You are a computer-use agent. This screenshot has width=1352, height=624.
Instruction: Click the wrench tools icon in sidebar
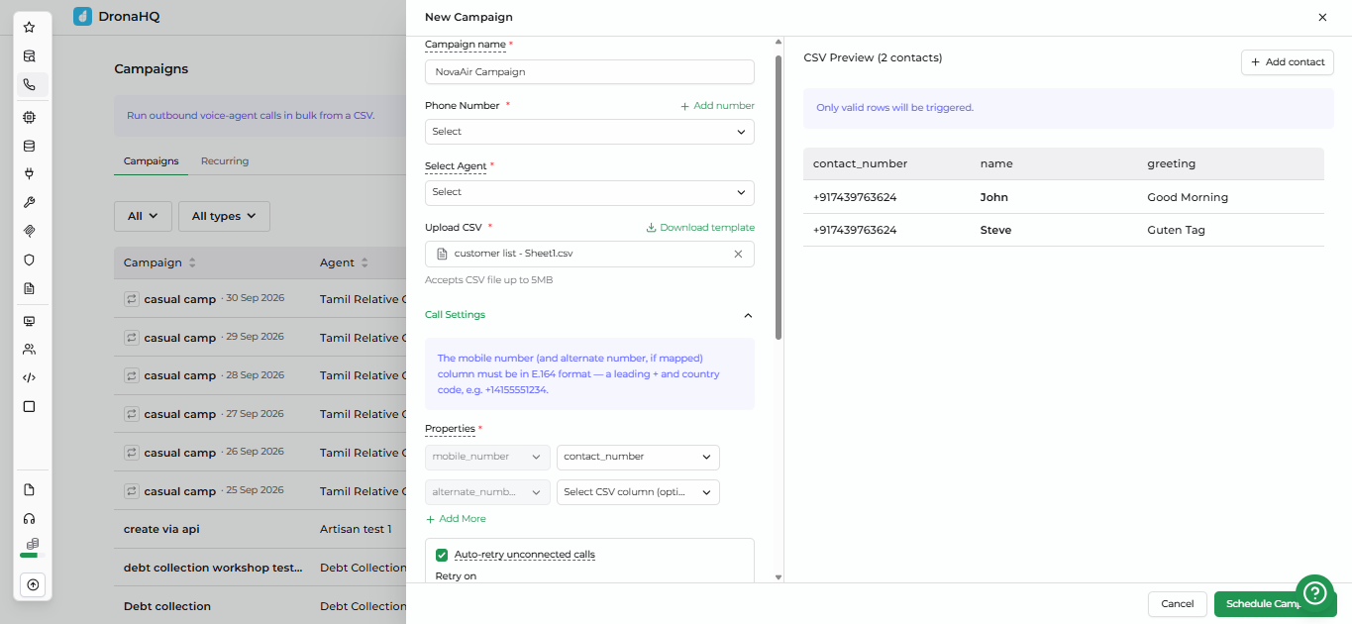29,202
